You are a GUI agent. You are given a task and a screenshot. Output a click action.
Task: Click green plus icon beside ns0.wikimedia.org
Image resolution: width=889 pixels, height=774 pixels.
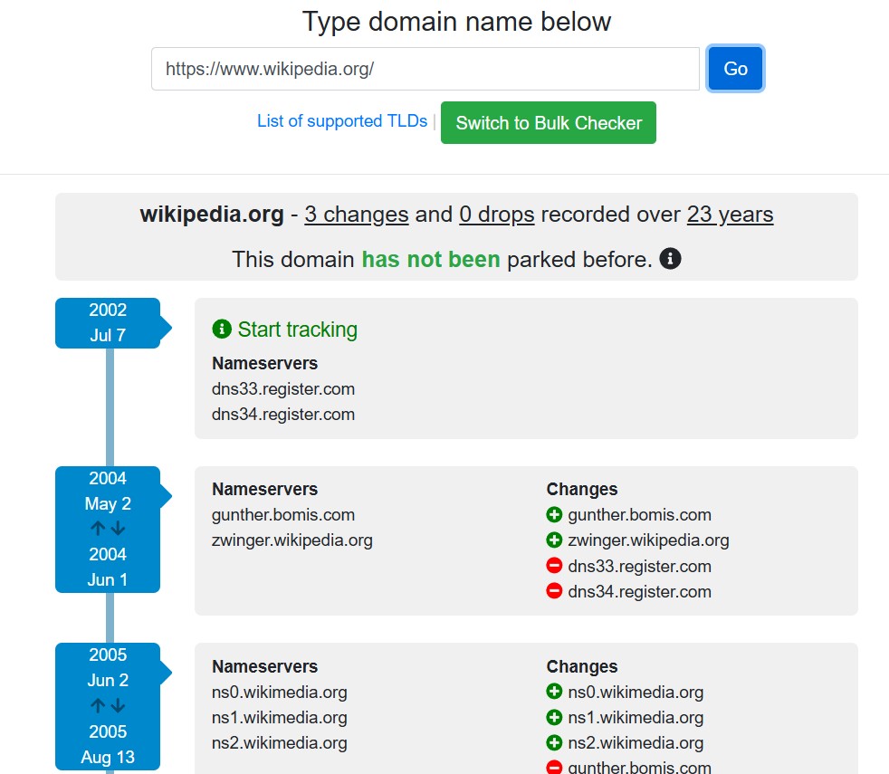[554, 692]
